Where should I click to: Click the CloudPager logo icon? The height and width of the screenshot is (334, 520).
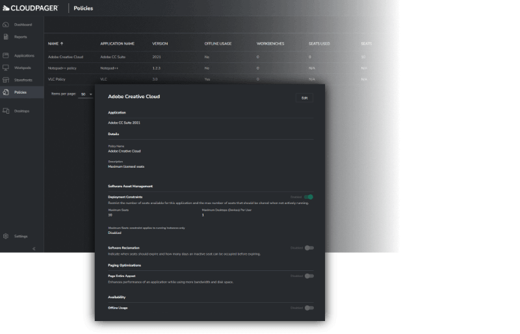pos(6,8)
